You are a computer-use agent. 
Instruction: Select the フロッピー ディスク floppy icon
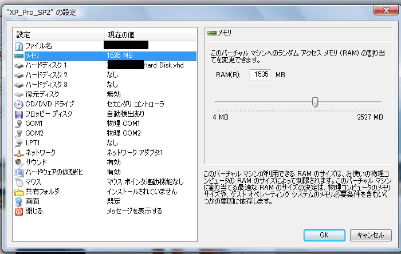pyautogui.click(x=18, y=114)
